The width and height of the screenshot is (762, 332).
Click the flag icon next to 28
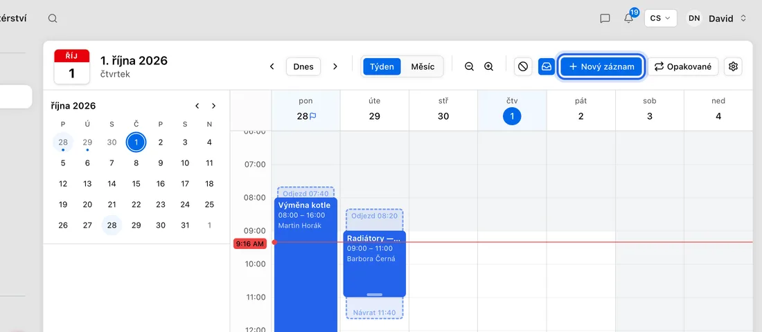pyautogui.click(x=313, y=116)
